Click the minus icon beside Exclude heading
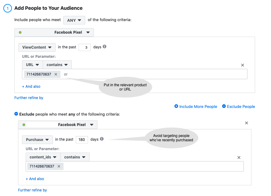 [16, 114]
